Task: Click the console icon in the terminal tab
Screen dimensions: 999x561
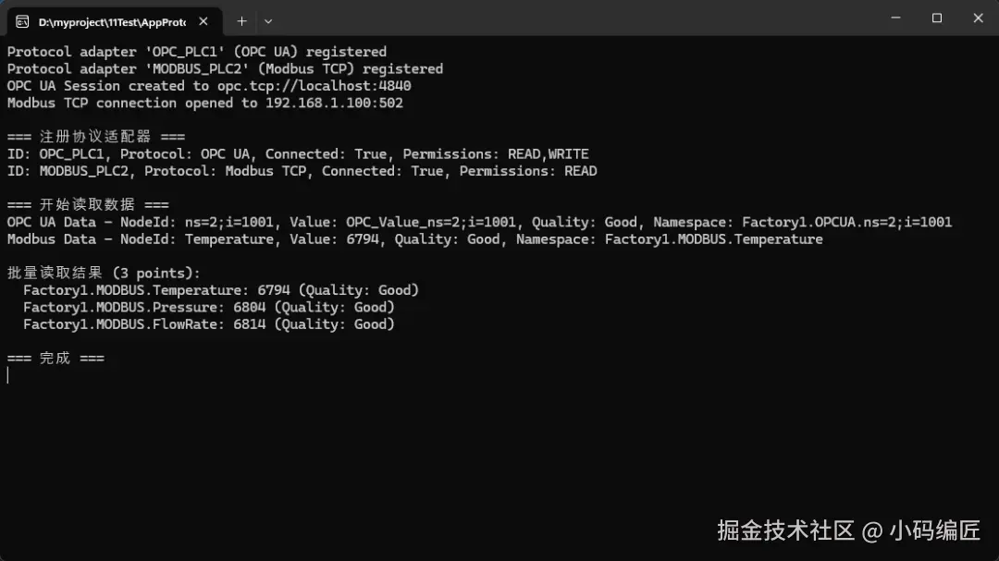Action: (22, 20)
